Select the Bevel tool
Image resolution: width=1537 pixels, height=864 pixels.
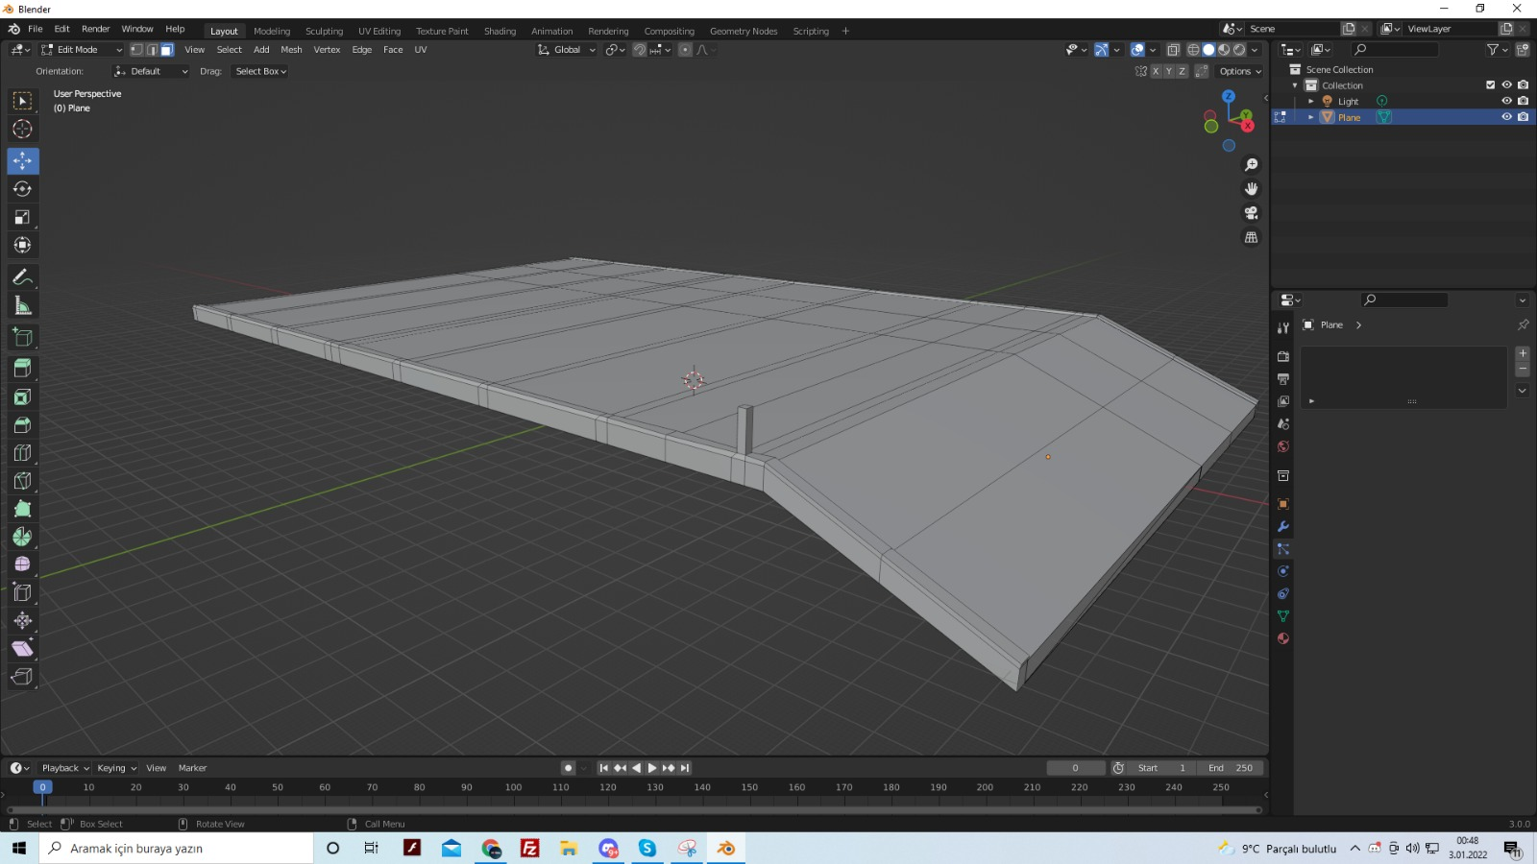[x=22, y=424]
